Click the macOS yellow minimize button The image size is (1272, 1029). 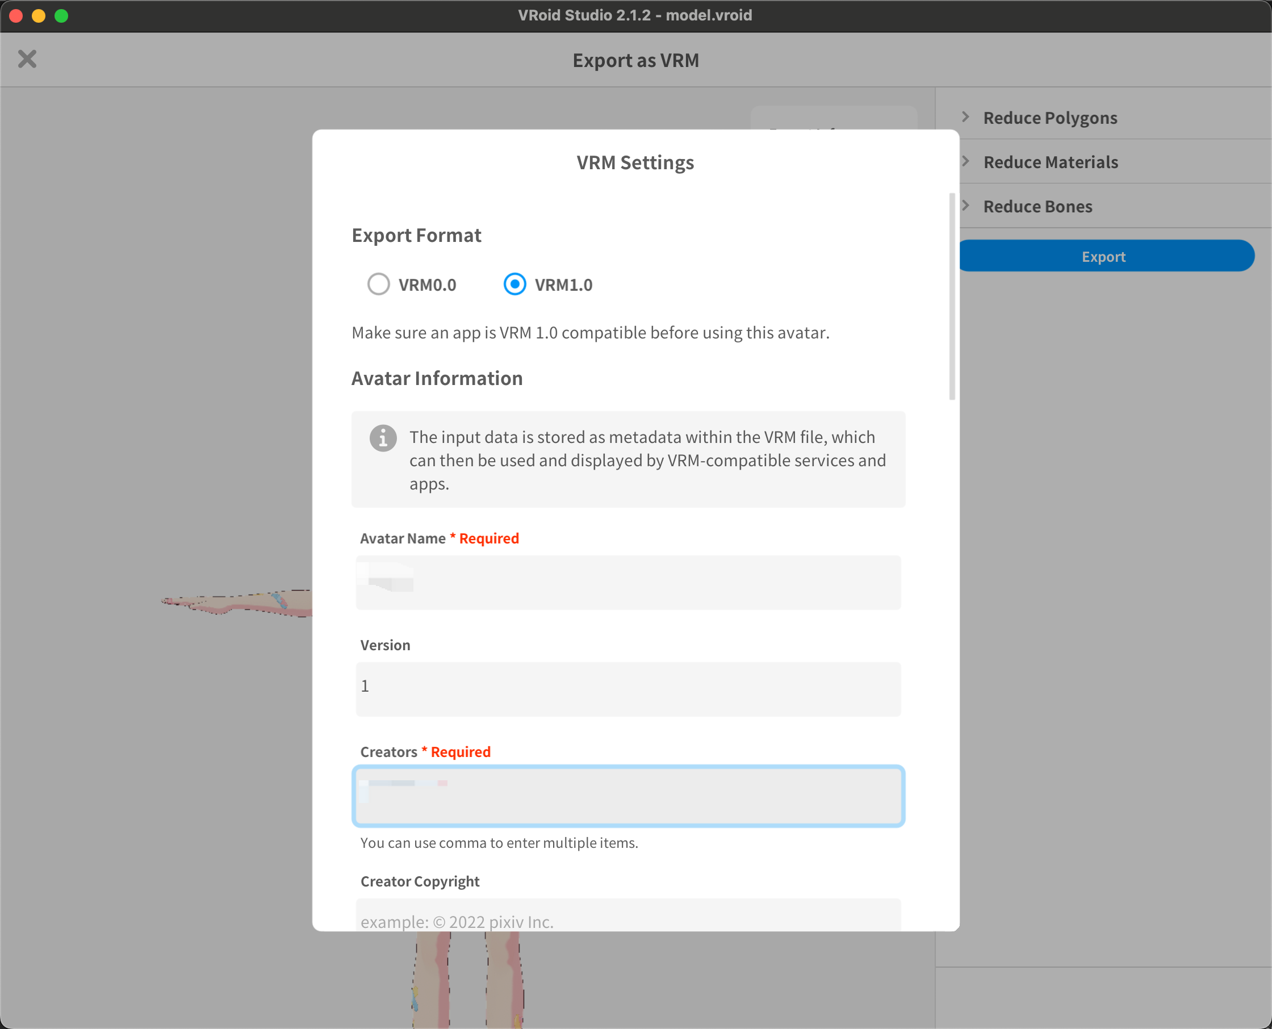pyautogui.click(x=39, y=15)
